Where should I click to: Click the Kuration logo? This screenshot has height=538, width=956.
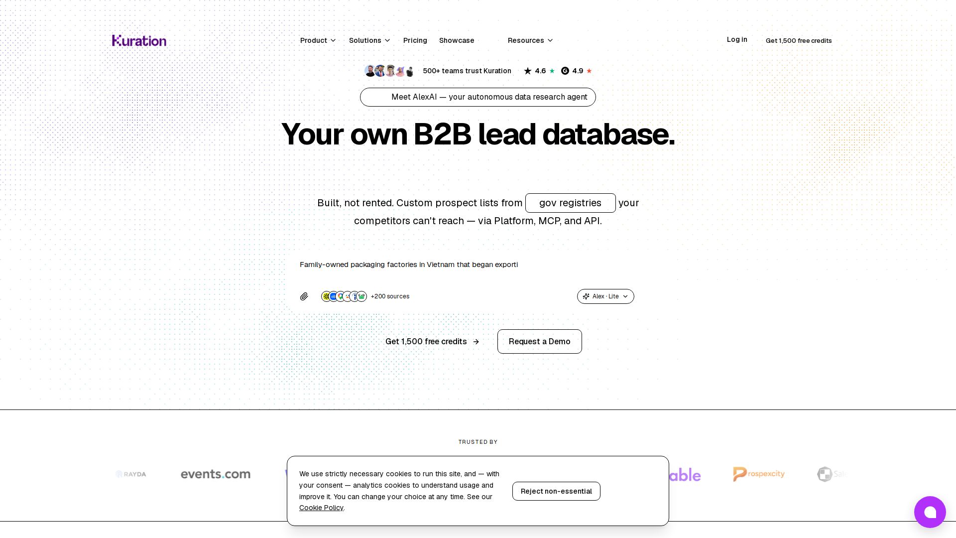[x=139, y=40]
